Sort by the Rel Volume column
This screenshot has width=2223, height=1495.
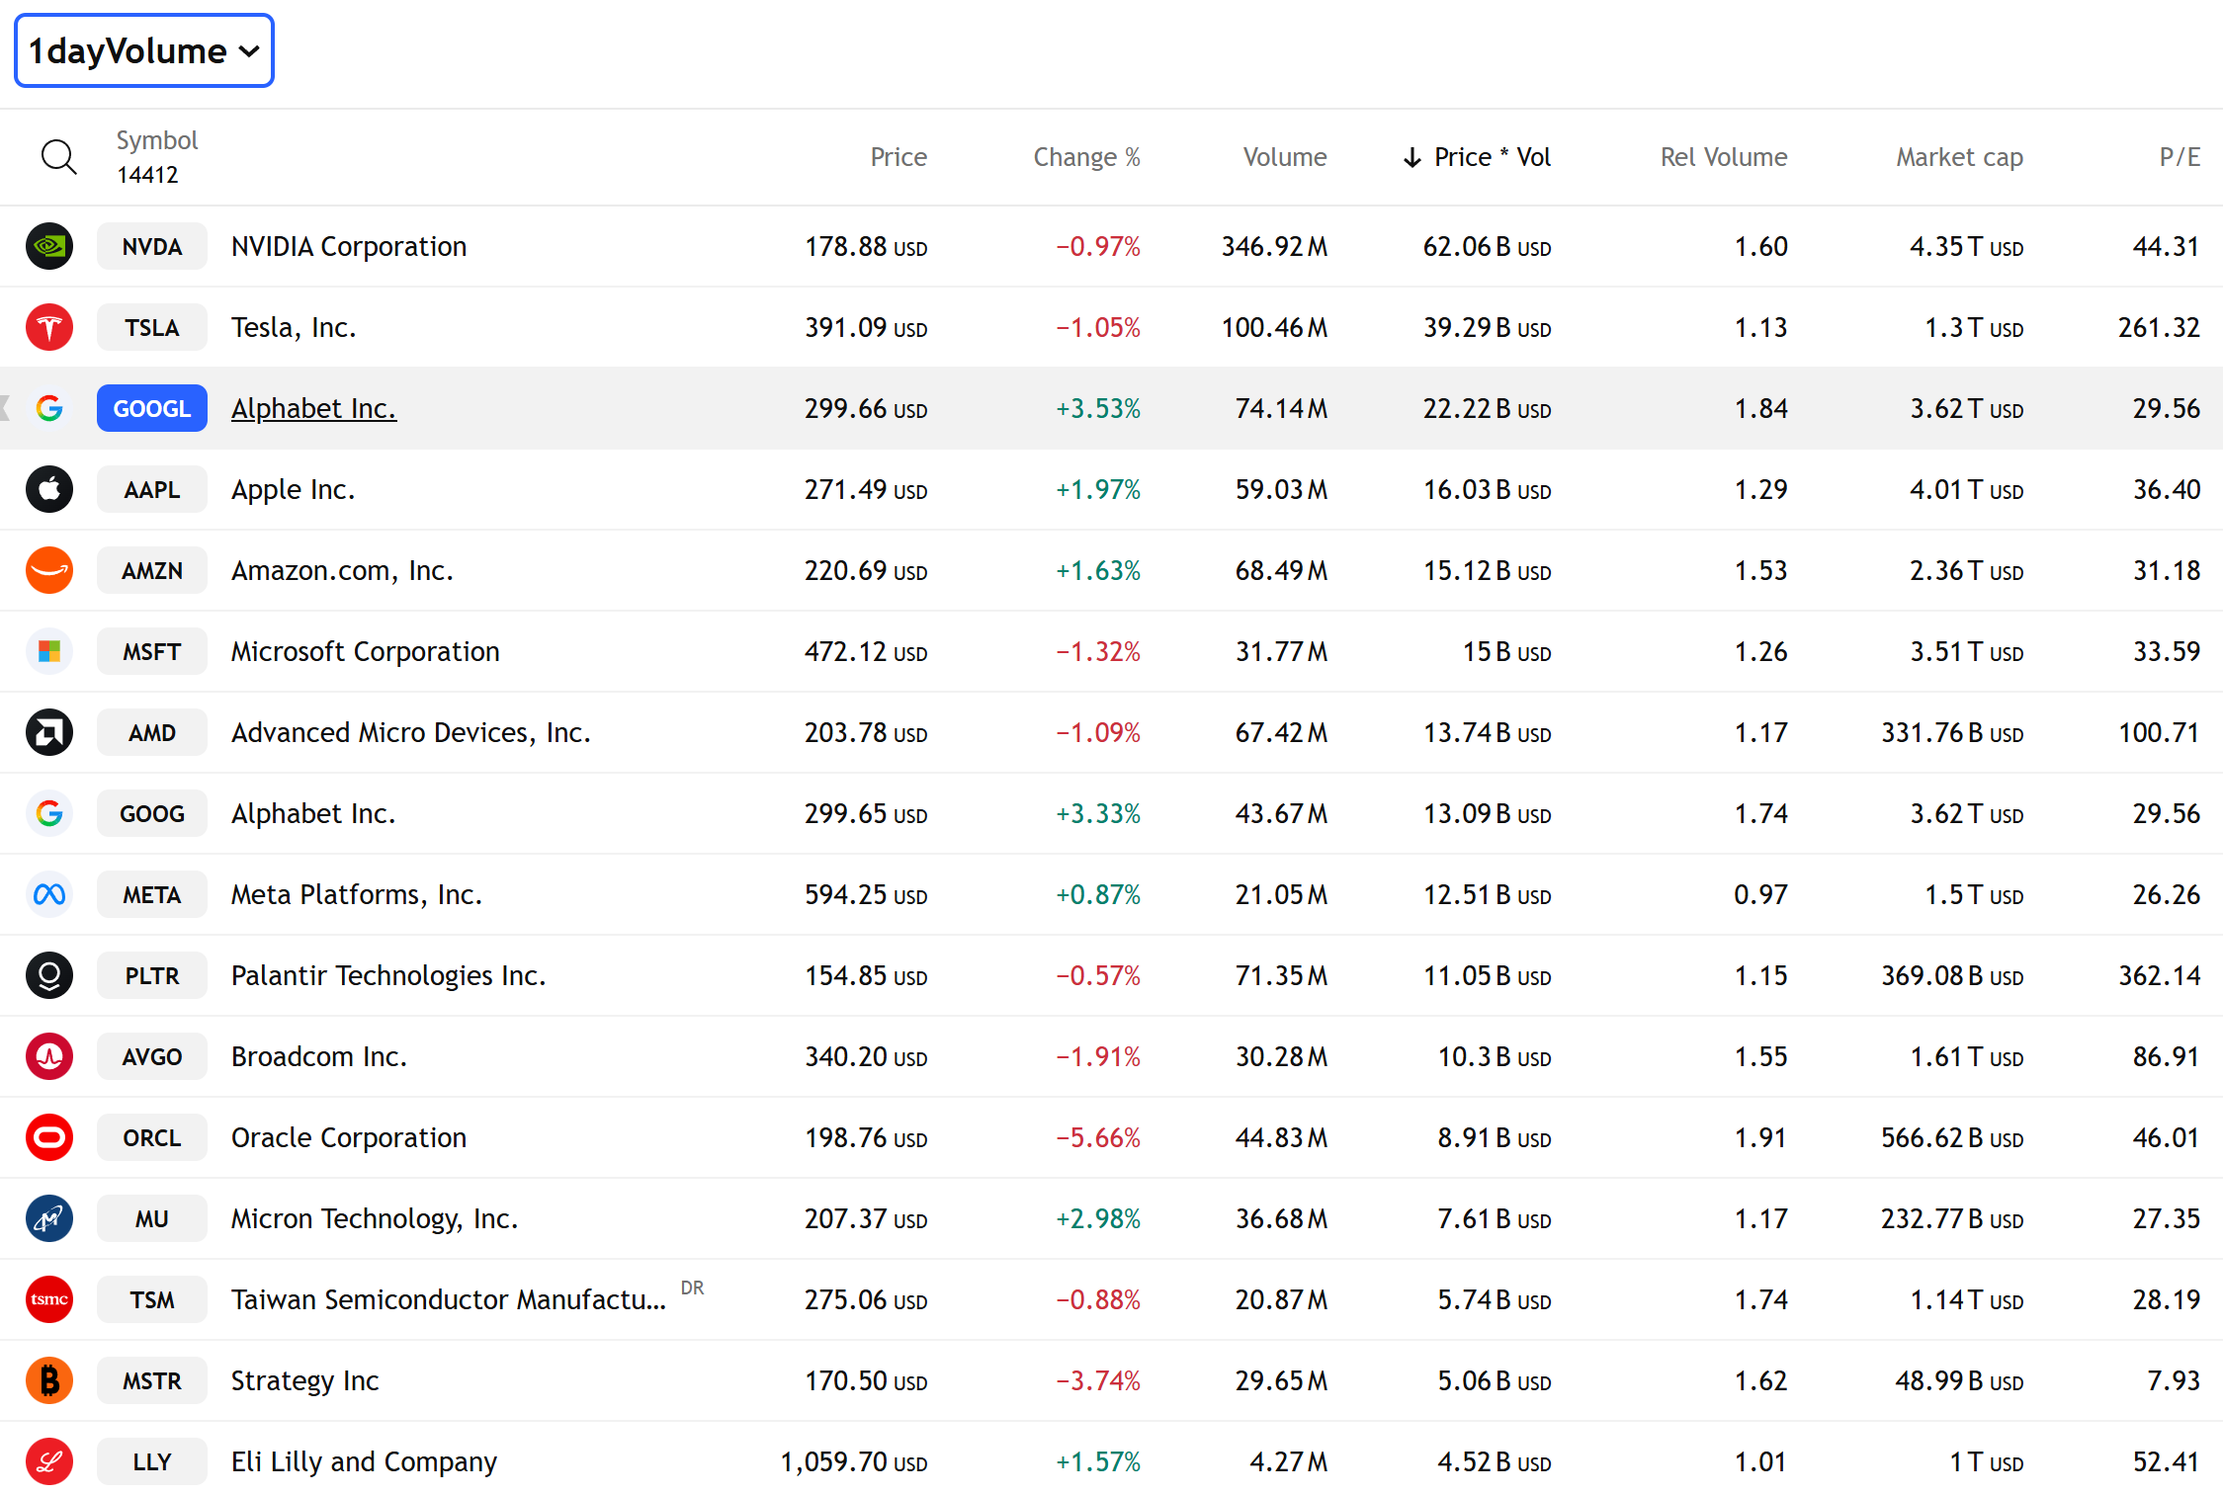point(1723,157)
